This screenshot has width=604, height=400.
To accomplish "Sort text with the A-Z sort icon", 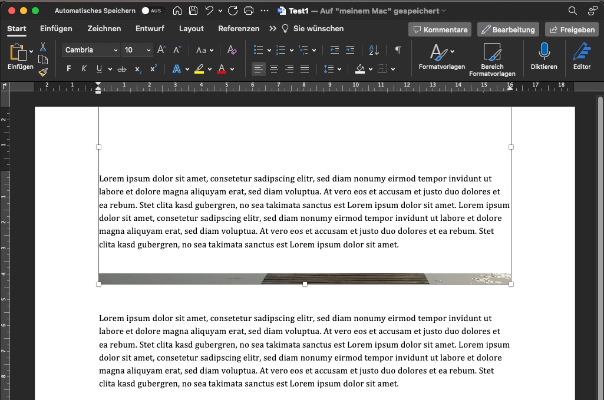I will (x=374, y=50).
